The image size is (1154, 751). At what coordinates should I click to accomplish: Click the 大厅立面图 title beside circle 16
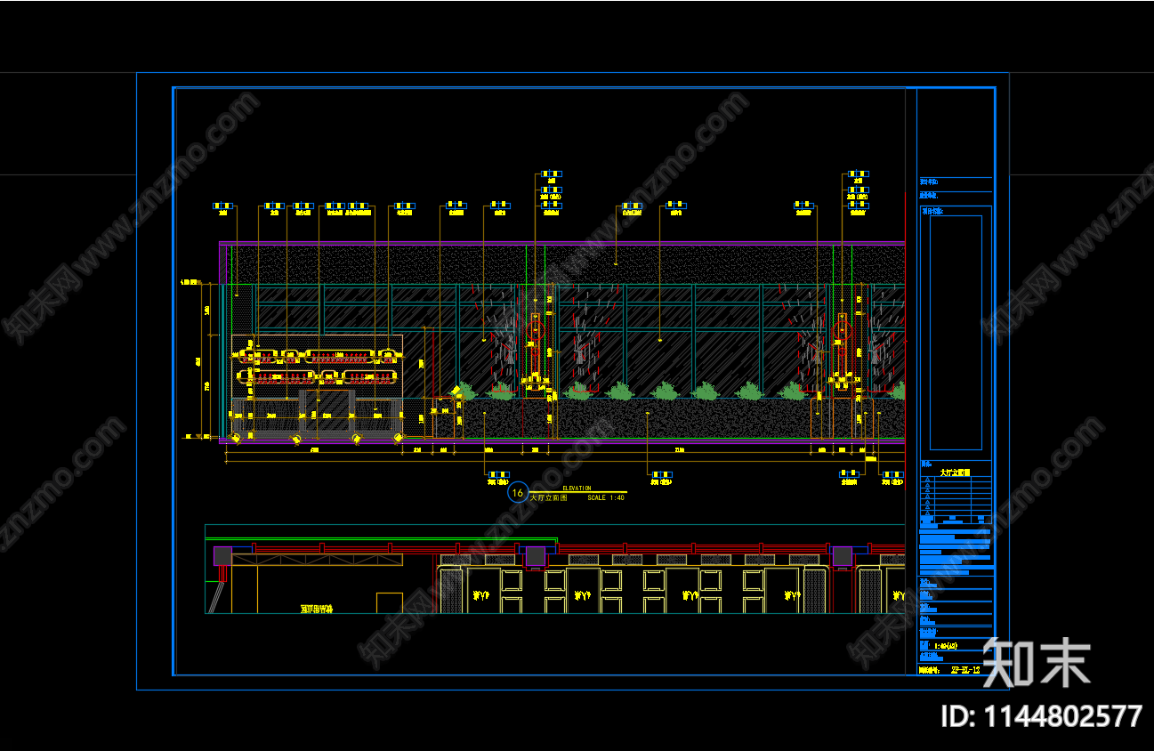coord(549,498)
